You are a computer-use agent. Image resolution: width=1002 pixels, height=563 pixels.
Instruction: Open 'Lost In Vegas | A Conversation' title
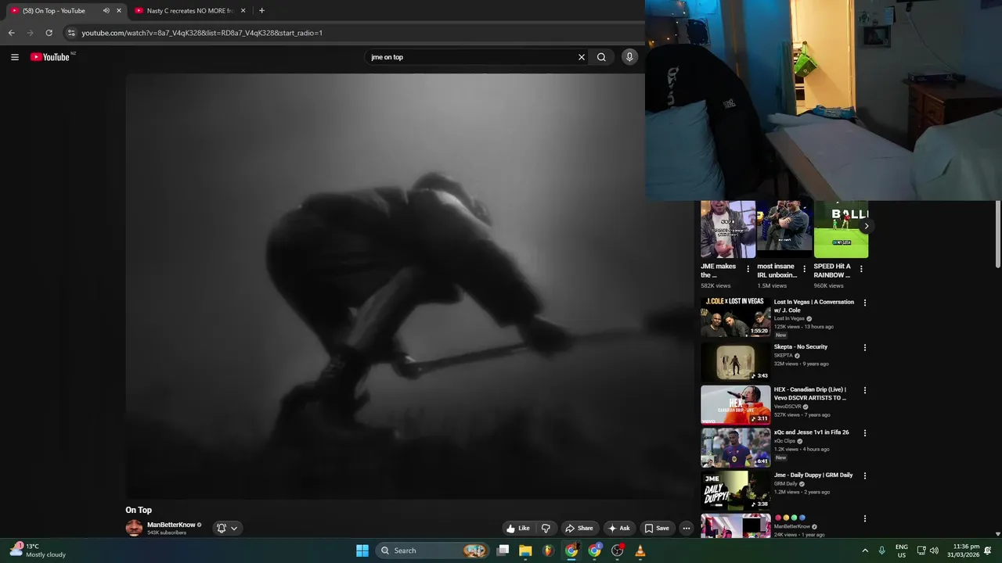pyautogui.click(x=814, y=306)
